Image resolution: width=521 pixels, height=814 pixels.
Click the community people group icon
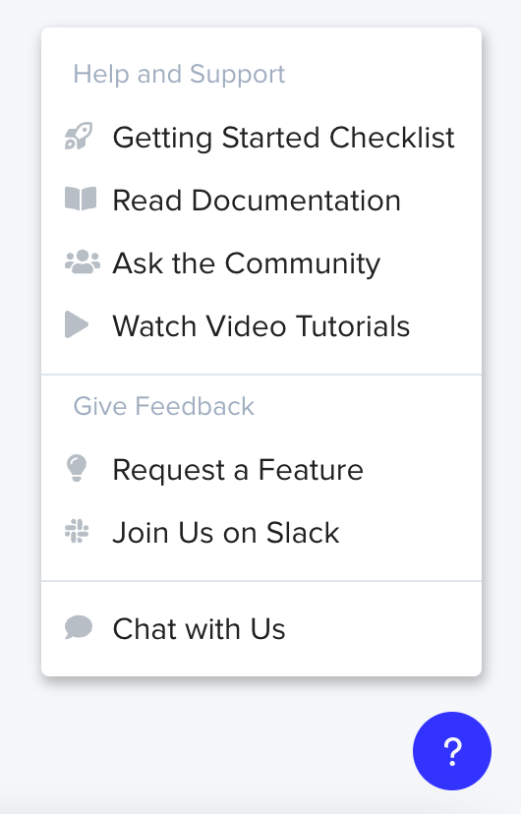pos(82,262)
